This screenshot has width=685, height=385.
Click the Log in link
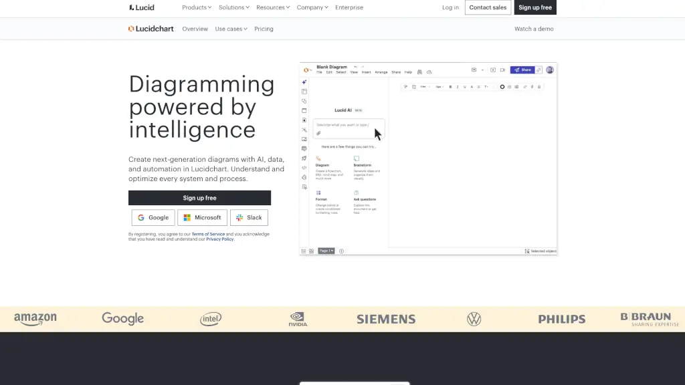coord(450,7)
